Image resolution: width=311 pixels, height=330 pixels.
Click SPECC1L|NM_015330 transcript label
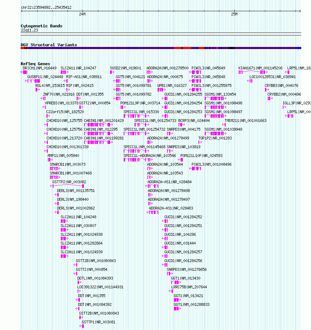pos(141,112)
